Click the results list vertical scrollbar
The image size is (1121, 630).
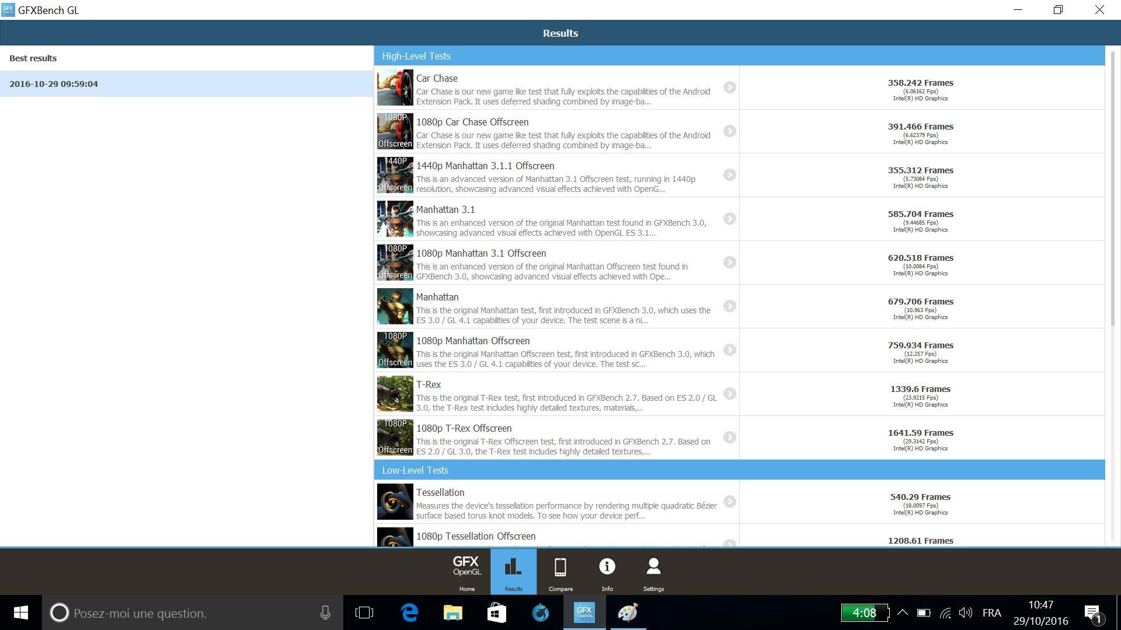1112,190
